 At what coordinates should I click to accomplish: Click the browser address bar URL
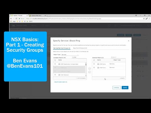coord(64,19)
